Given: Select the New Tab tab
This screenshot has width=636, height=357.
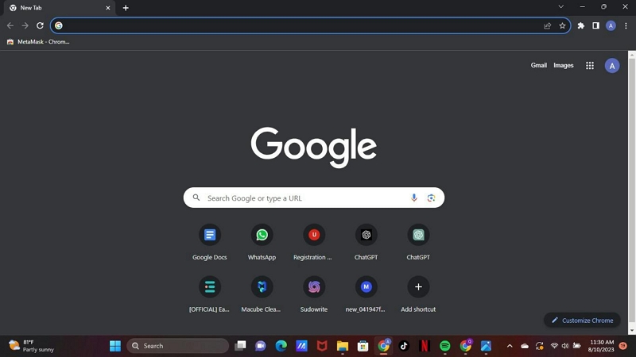Looking at the screenshot, I should 58,8.
